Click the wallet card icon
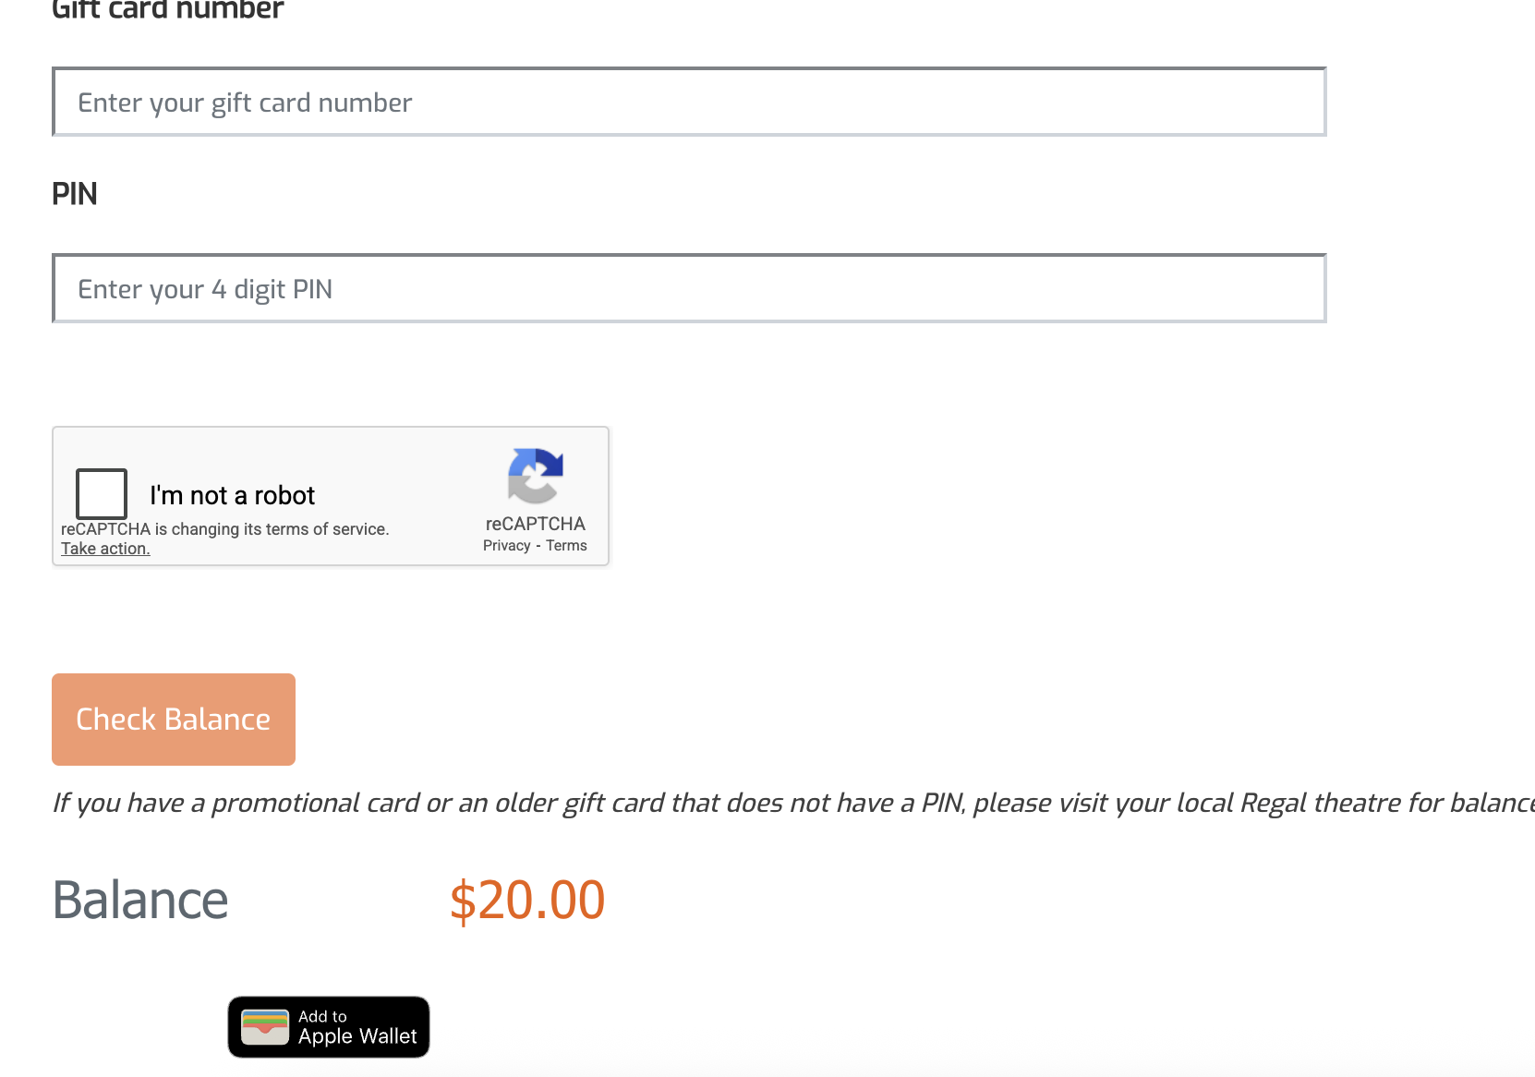 tap(265, 1027)
